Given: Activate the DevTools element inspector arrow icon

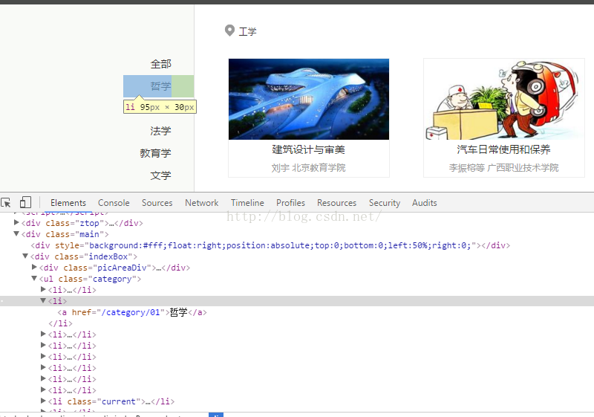Looking at the screenshot, I should pos(6,203).
